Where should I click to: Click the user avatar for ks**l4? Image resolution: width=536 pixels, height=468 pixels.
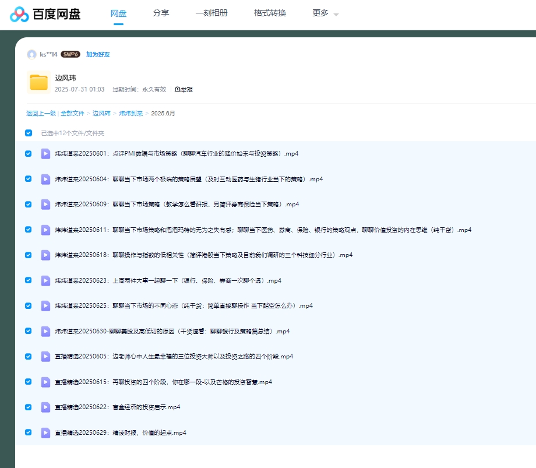pos(31,54)
